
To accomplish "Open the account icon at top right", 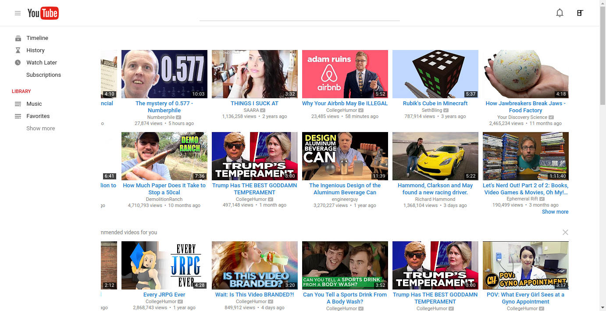I will (580, 13).
